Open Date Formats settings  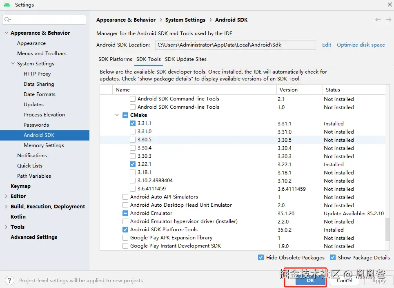point(40,94)
